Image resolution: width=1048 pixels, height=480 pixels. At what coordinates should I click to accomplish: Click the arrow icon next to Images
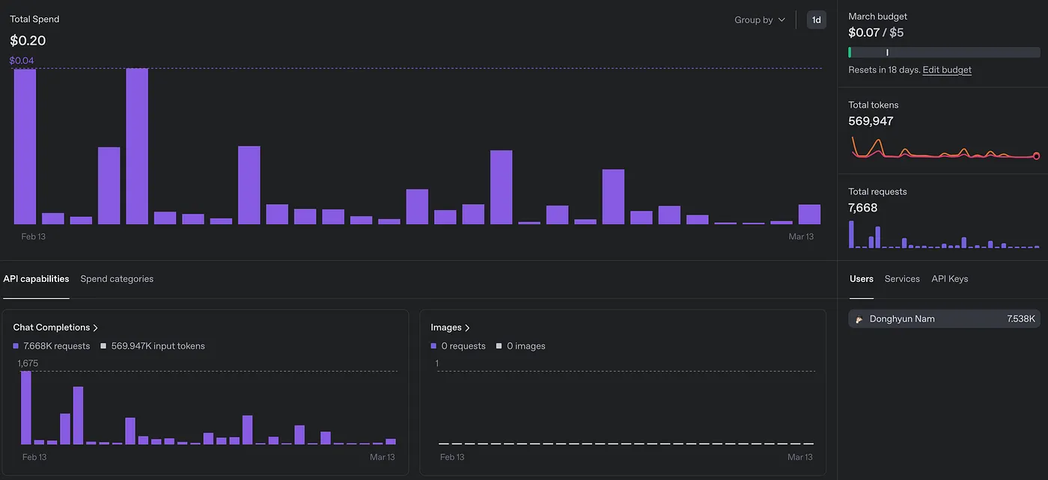pos(468,327)
